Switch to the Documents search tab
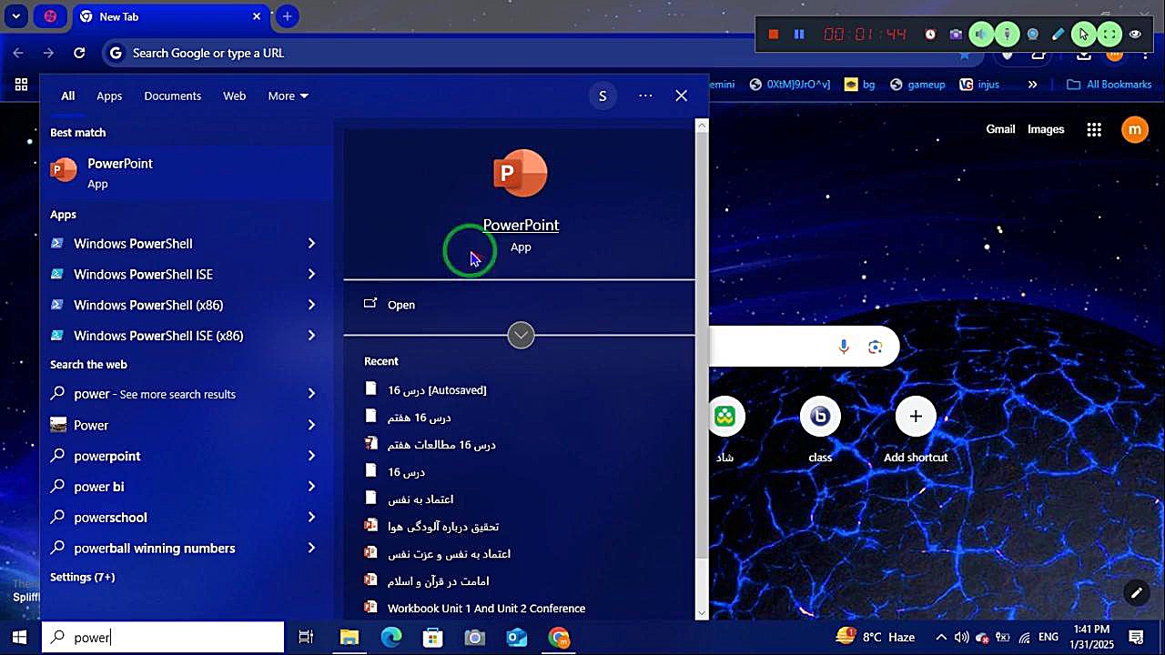The image size is (1165, 655). pyautogui.click(x=173, y=96)
